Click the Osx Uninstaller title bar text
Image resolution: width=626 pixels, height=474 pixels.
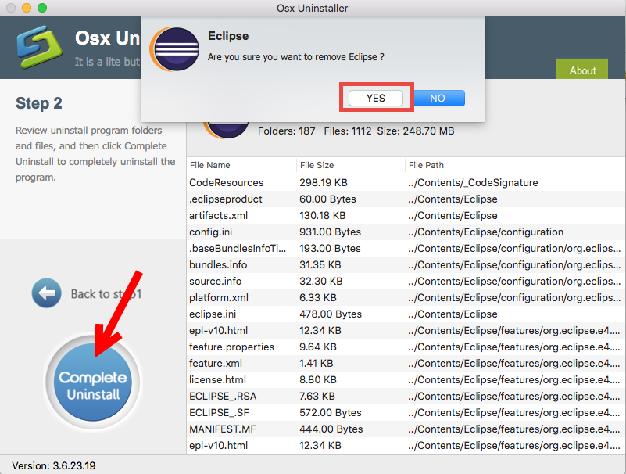(313, 9)
